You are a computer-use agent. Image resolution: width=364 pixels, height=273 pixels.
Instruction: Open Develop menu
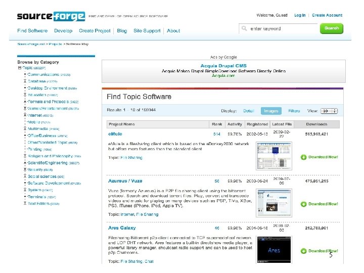point(63,31)
